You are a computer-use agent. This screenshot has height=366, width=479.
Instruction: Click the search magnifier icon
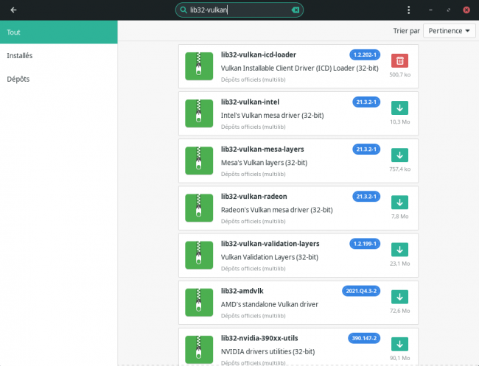click(x=183, y=10)
